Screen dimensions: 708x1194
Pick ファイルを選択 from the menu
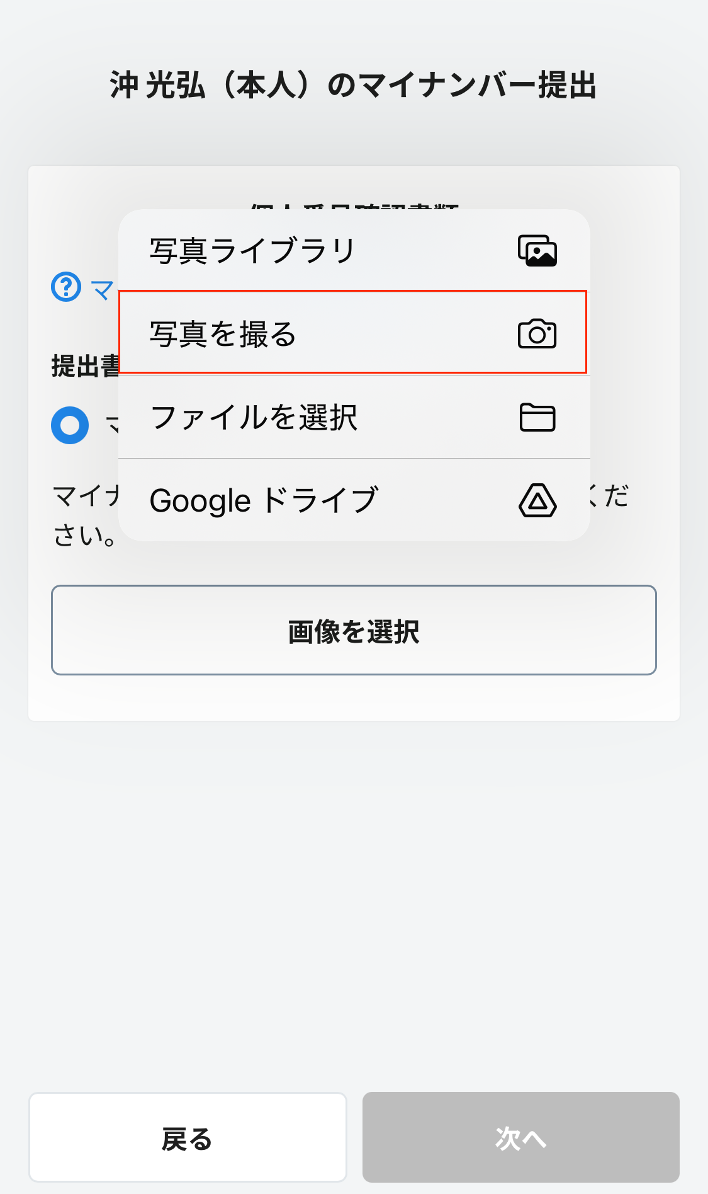click(x=254, y=417)
